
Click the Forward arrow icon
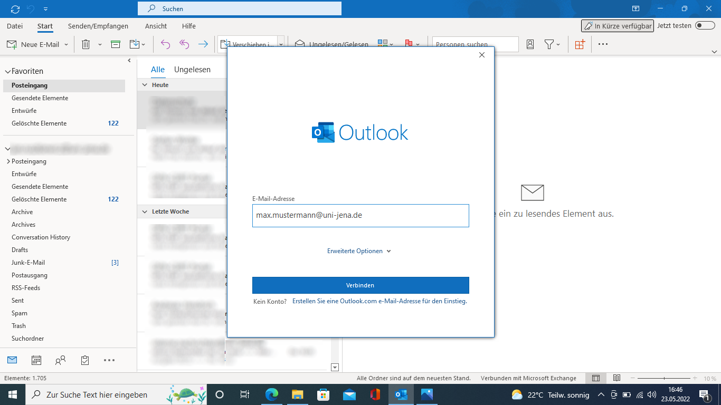pyautogui.click(x=203, y=44)
